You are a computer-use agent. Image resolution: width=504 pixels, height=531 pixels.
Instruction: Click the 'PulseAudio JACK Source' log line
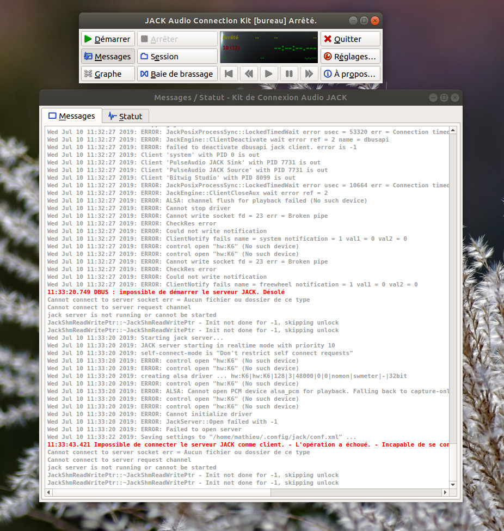click(188, 170)
